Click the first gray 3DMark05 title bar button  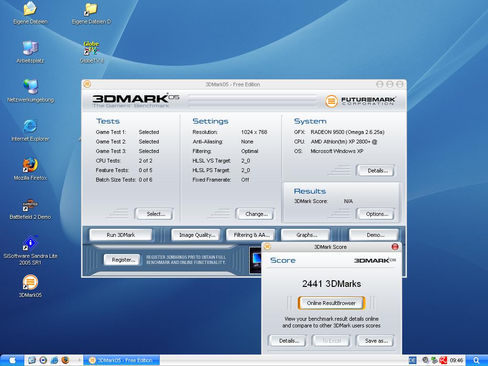pyautogui.click(x=379, y=84)
